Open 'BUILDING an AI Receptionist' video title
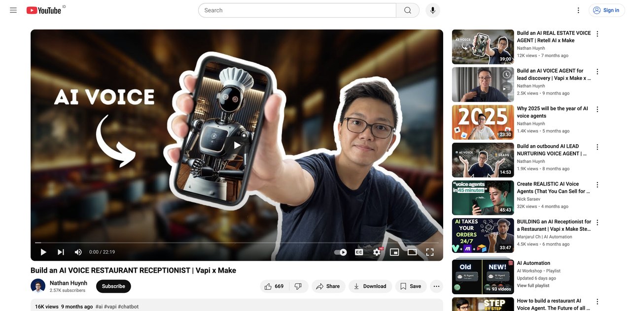The width and height of the screenshot is (631, 311). coord(554,225)
